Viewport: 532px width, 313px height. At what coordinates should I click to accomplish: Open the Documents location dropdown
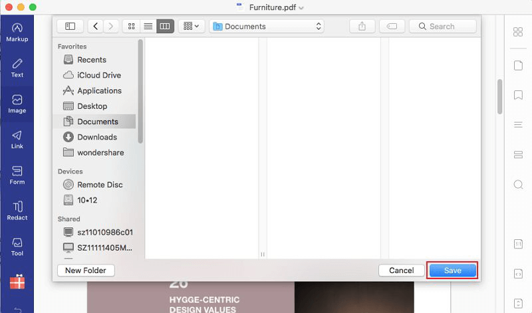pos(266,27)
